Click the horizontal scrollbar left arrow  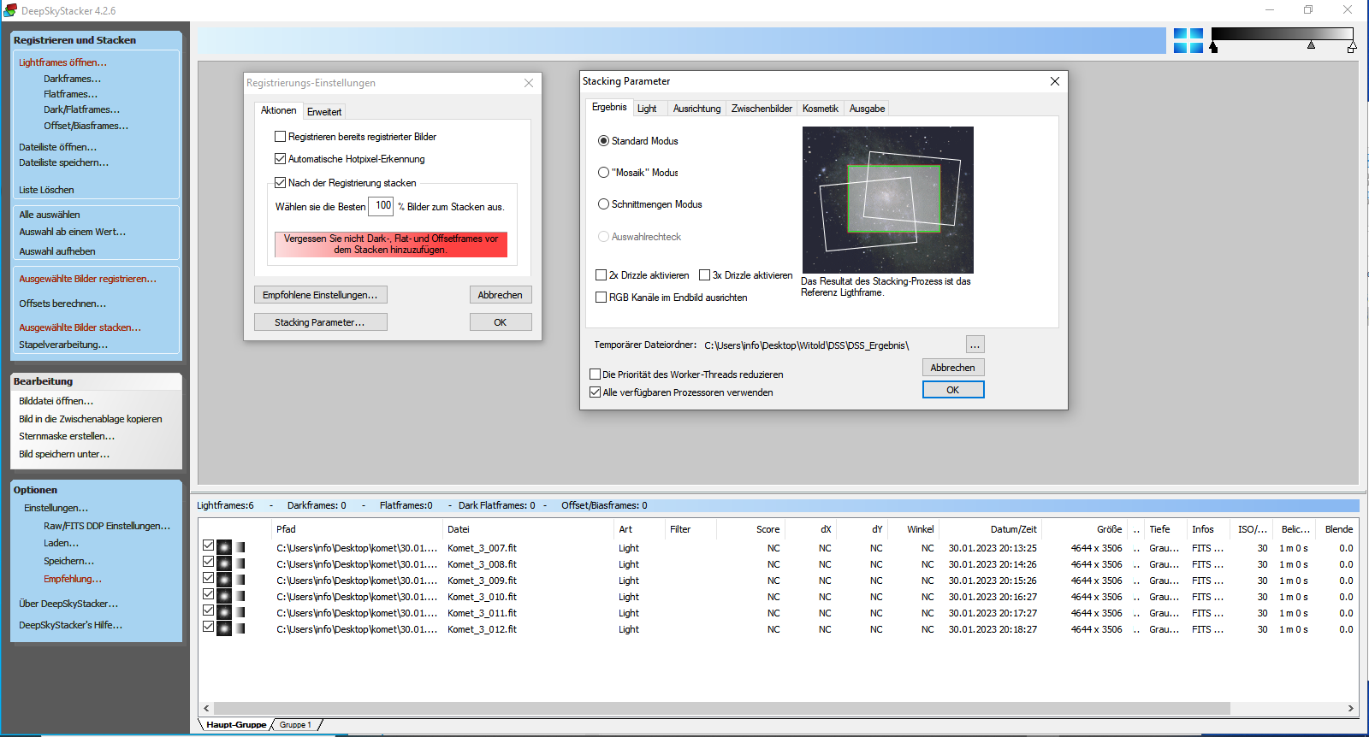(x=206, y=708)
